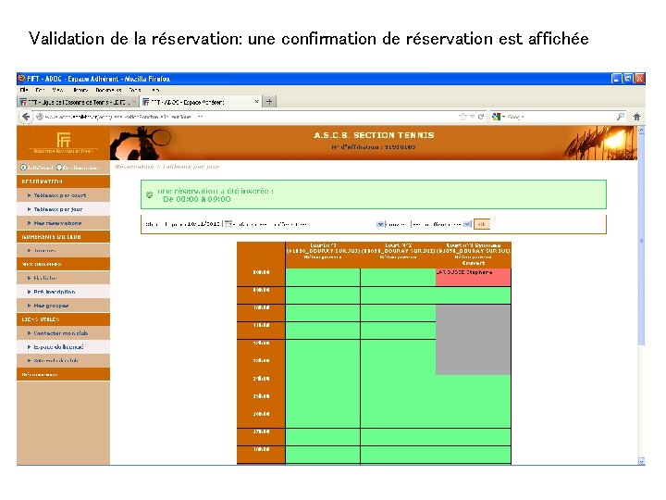This screenshot has height=500, width=666.
Task: Click the date input field
Action: [x=205, y=224]
